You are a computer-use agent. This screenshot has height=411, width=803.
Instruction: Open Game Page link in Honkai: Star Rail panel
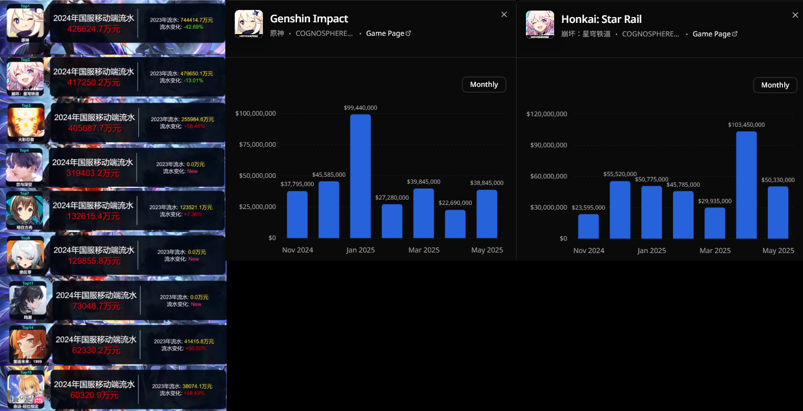tap(715, 34)
